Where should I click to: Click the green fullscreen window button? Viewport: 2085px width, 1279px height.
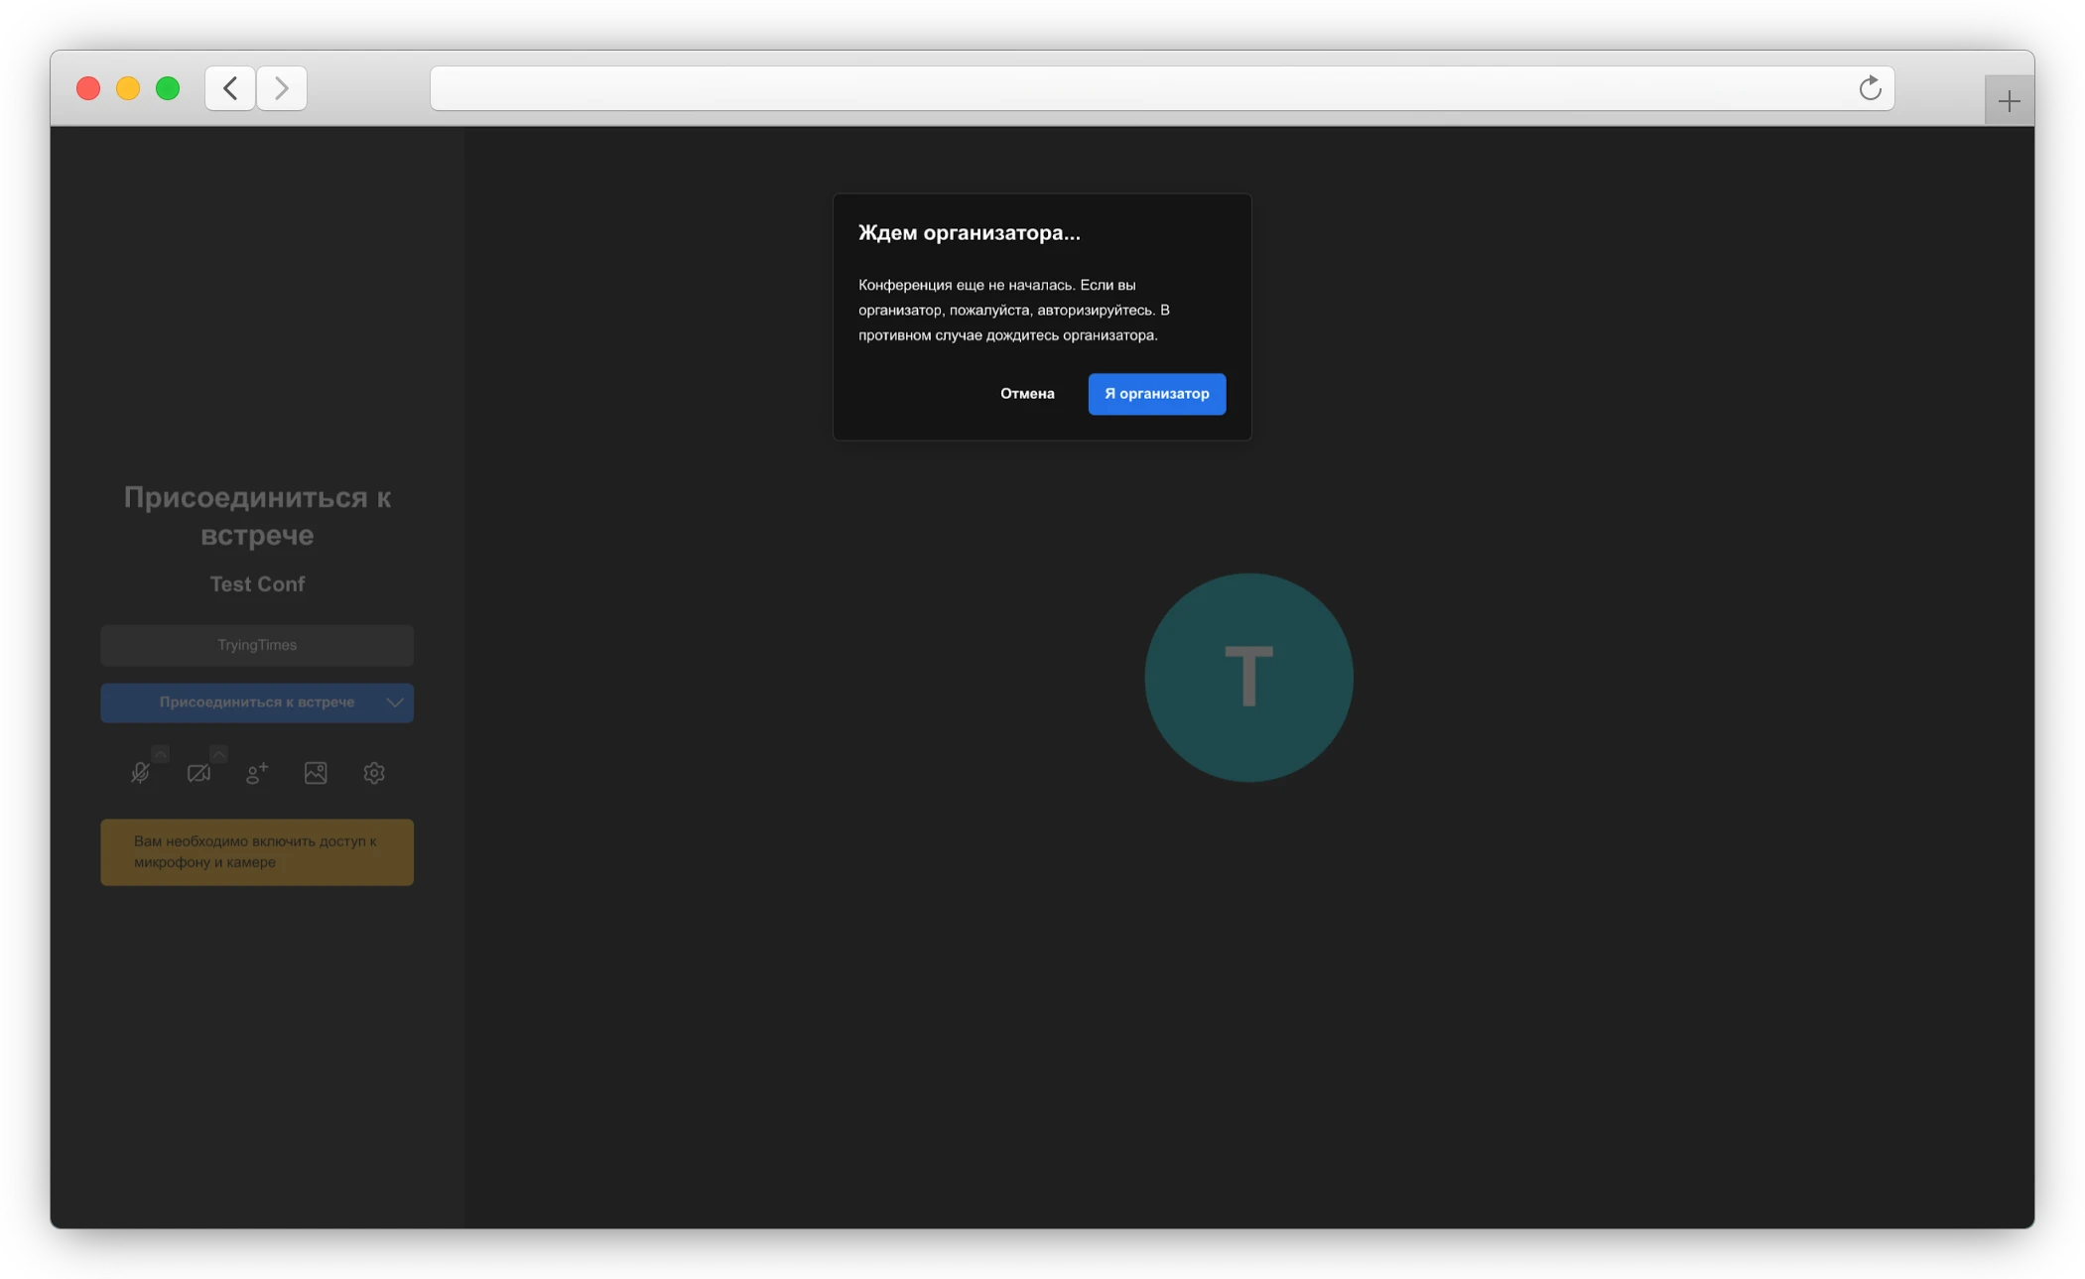(168, 88)
